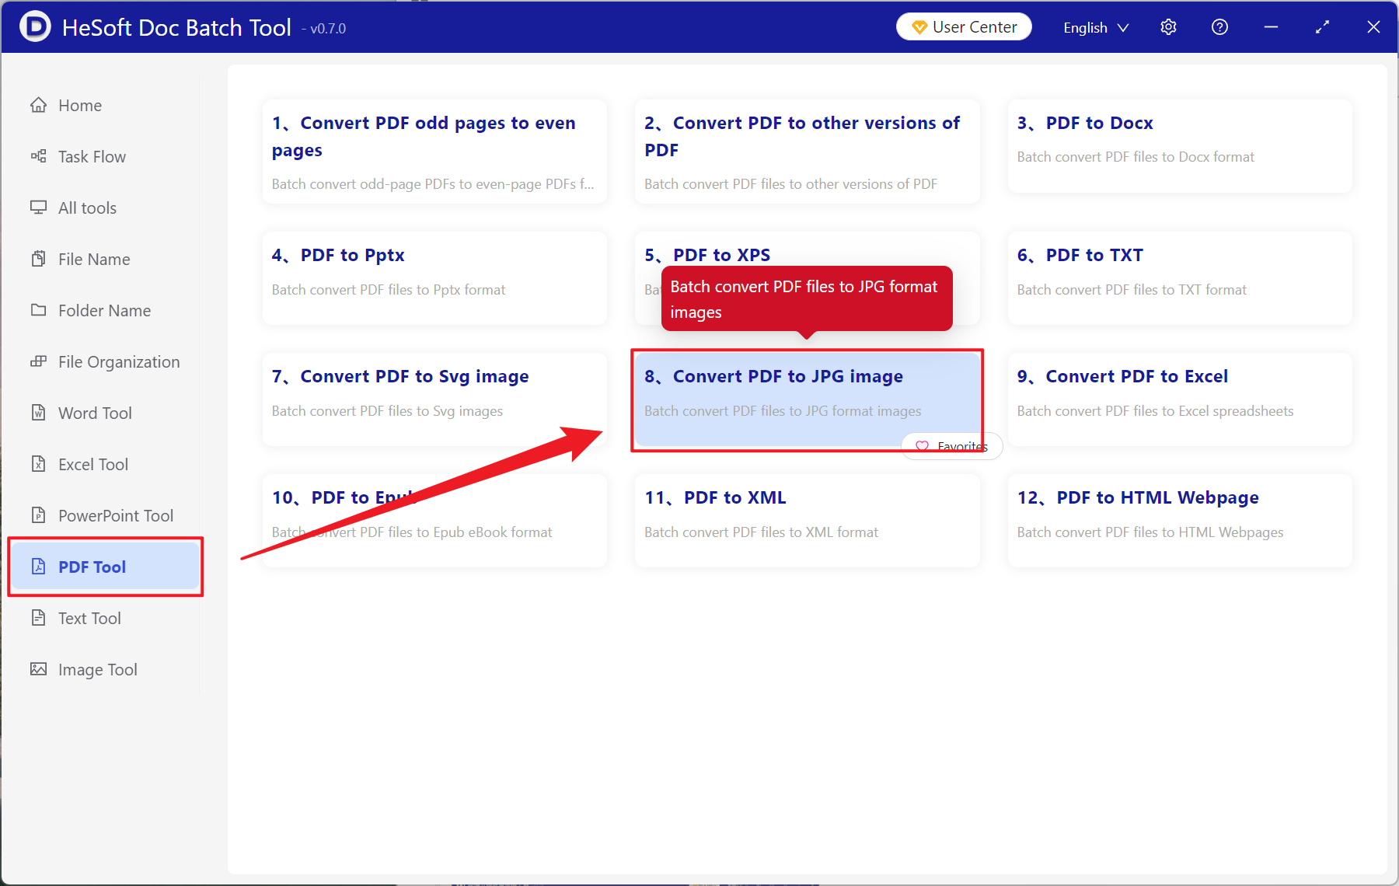The width and height of the screenshot is (1399, 886).
Task: Click the PowerPoint Tool document icon
Action: click(38, 515)
